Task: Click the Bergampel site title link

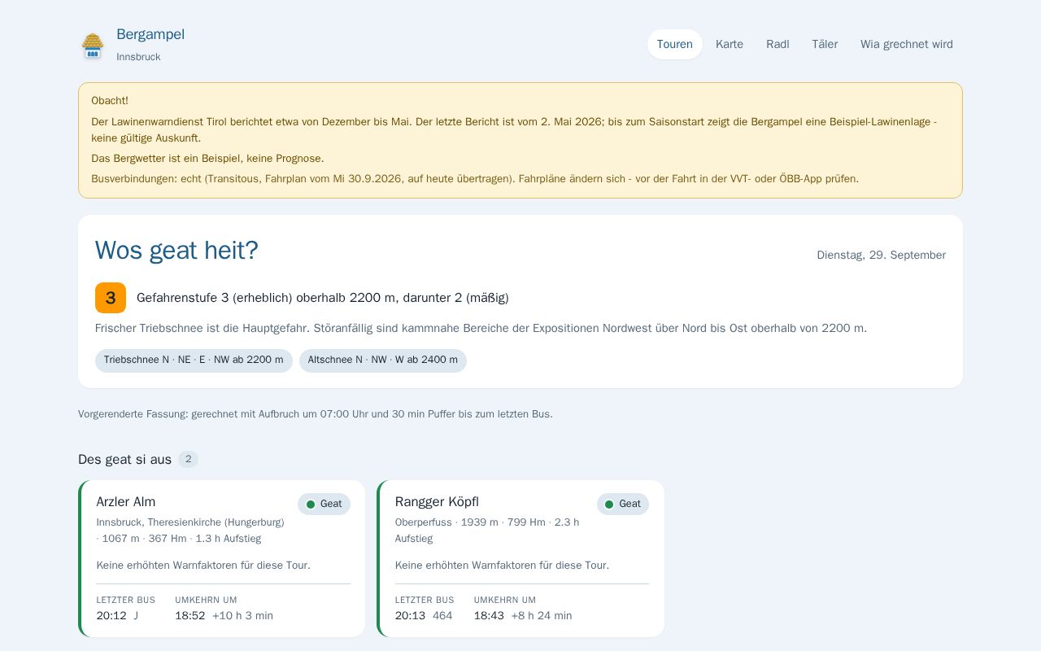Action: pos(150,34)
